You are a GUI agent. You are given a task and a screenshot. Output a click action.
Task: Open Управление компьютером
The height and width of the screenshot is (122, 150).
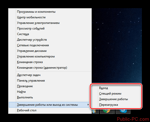[x=36, y=56]
